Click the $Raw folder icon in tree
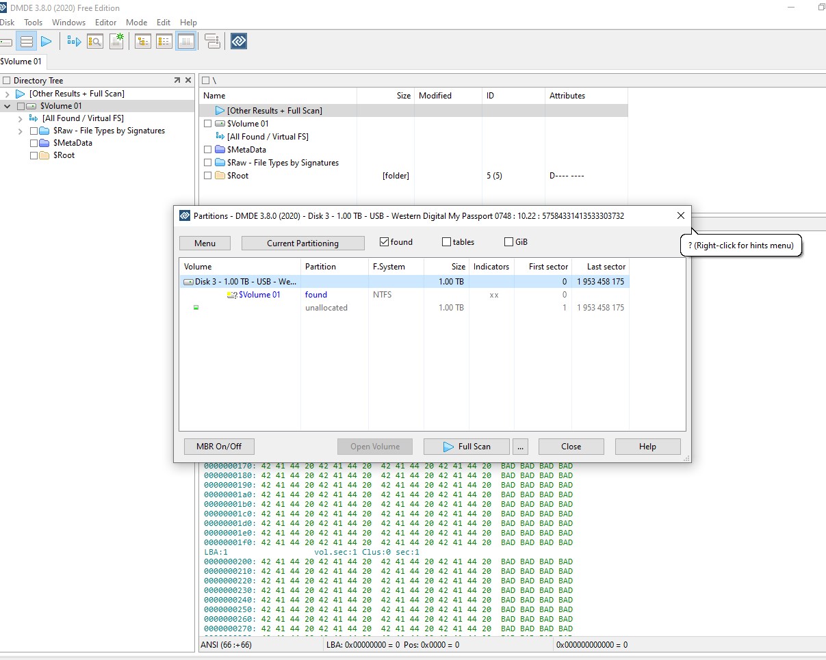The width and height of the screenshot is (826, 660). (x=44, y=131)
